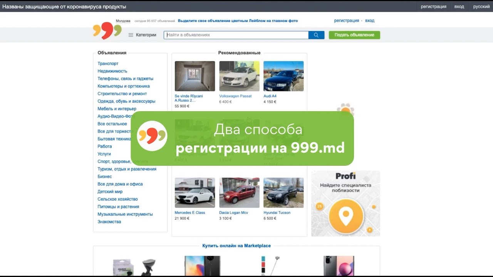493x277 pixels.
Task: Open the Rîșcani apartment photo thumbnail
Action: 195,76
